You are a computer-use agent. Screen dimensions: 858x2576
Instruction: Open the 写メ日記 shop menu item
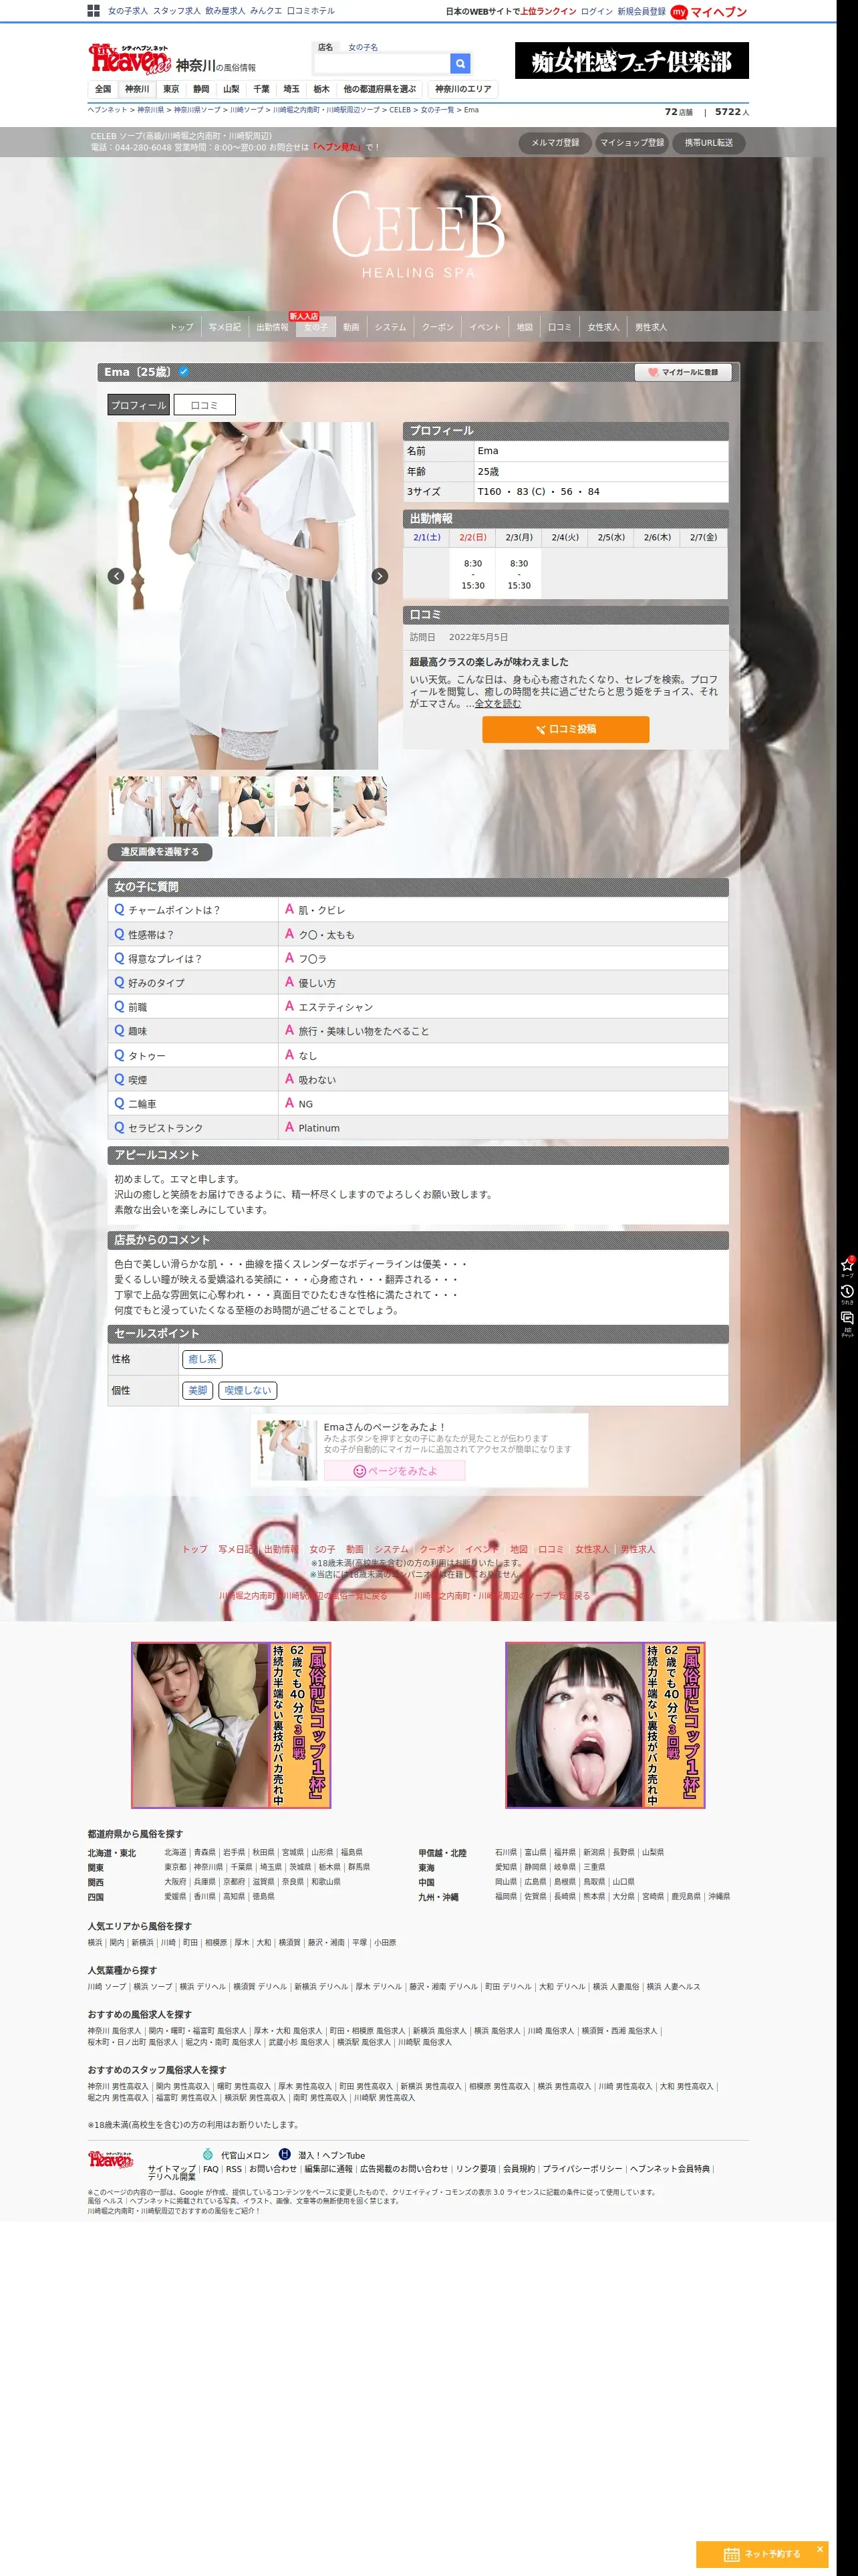point(225,327)
